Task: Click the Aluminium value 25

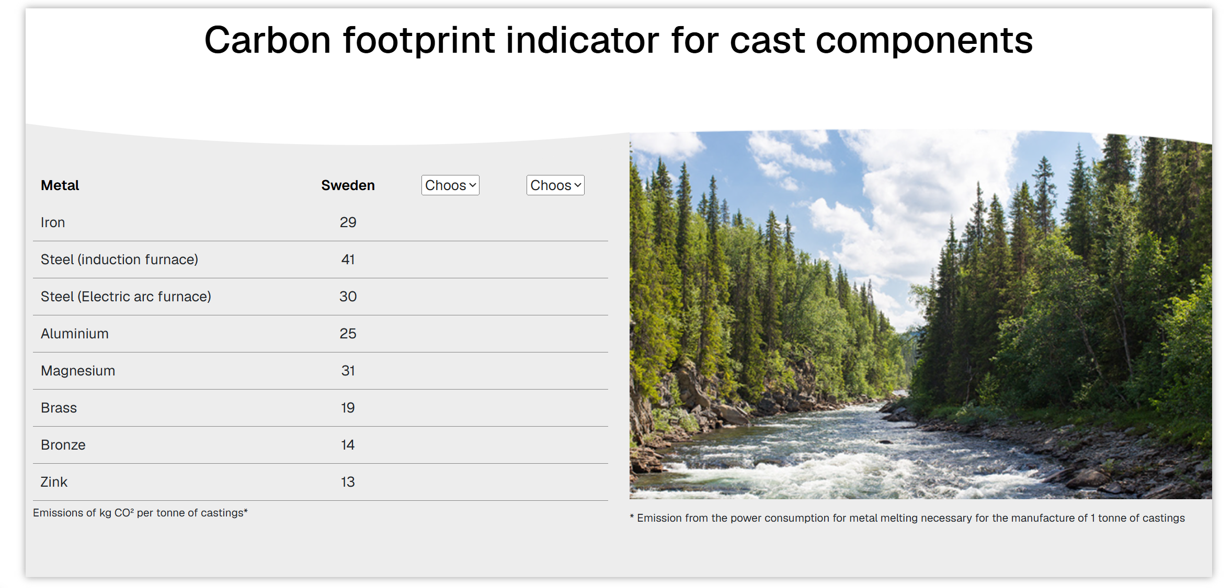Action: point(348,334)
